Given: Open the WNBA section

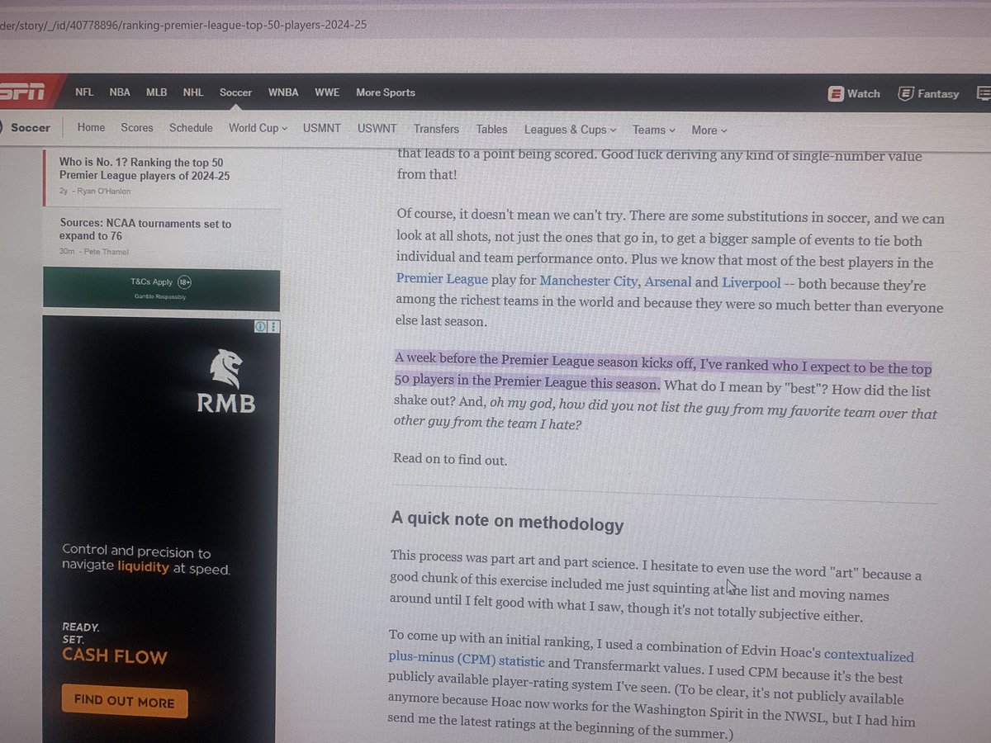Looking at the screenshot, I should pos(283,92).
